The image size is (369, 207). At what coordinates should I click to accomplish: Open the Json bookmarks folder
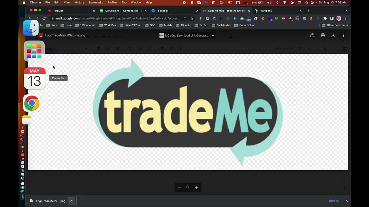(66, 25)
